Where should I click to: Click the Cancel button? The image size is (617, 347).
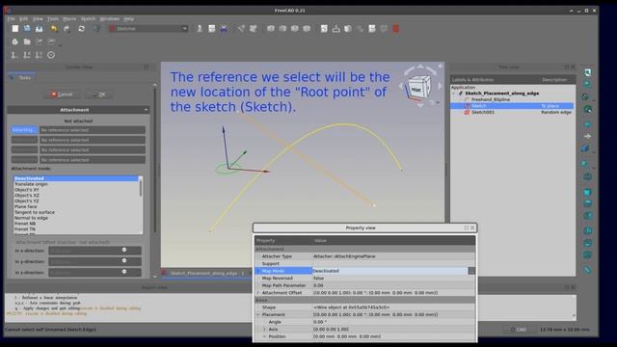click(x=62, y=94)
